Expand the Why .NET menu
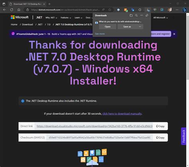This screenshot has height=167, width=189. point(51,18)
